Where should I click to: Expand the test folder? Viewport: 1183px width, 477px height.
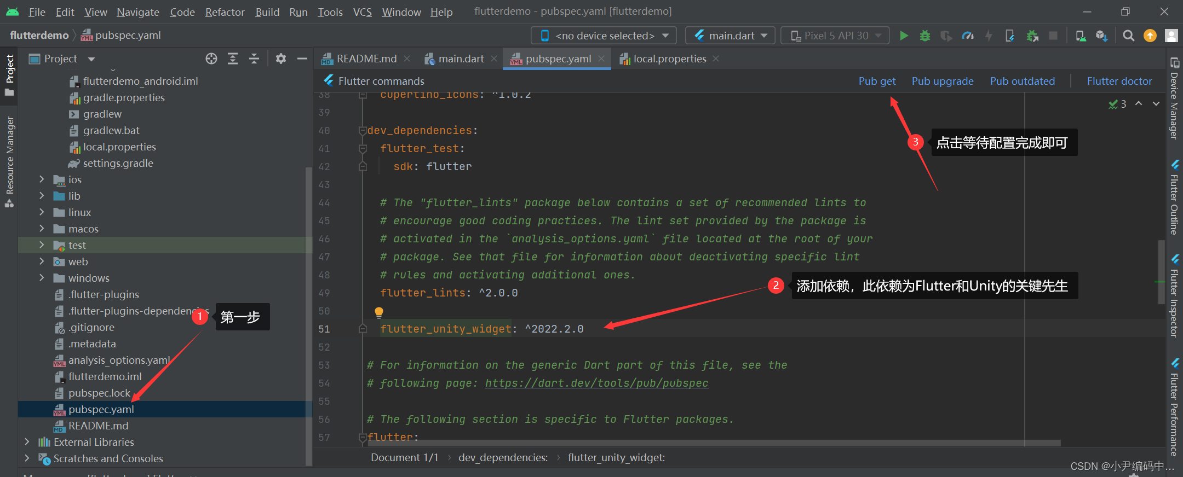pos(42,245)
